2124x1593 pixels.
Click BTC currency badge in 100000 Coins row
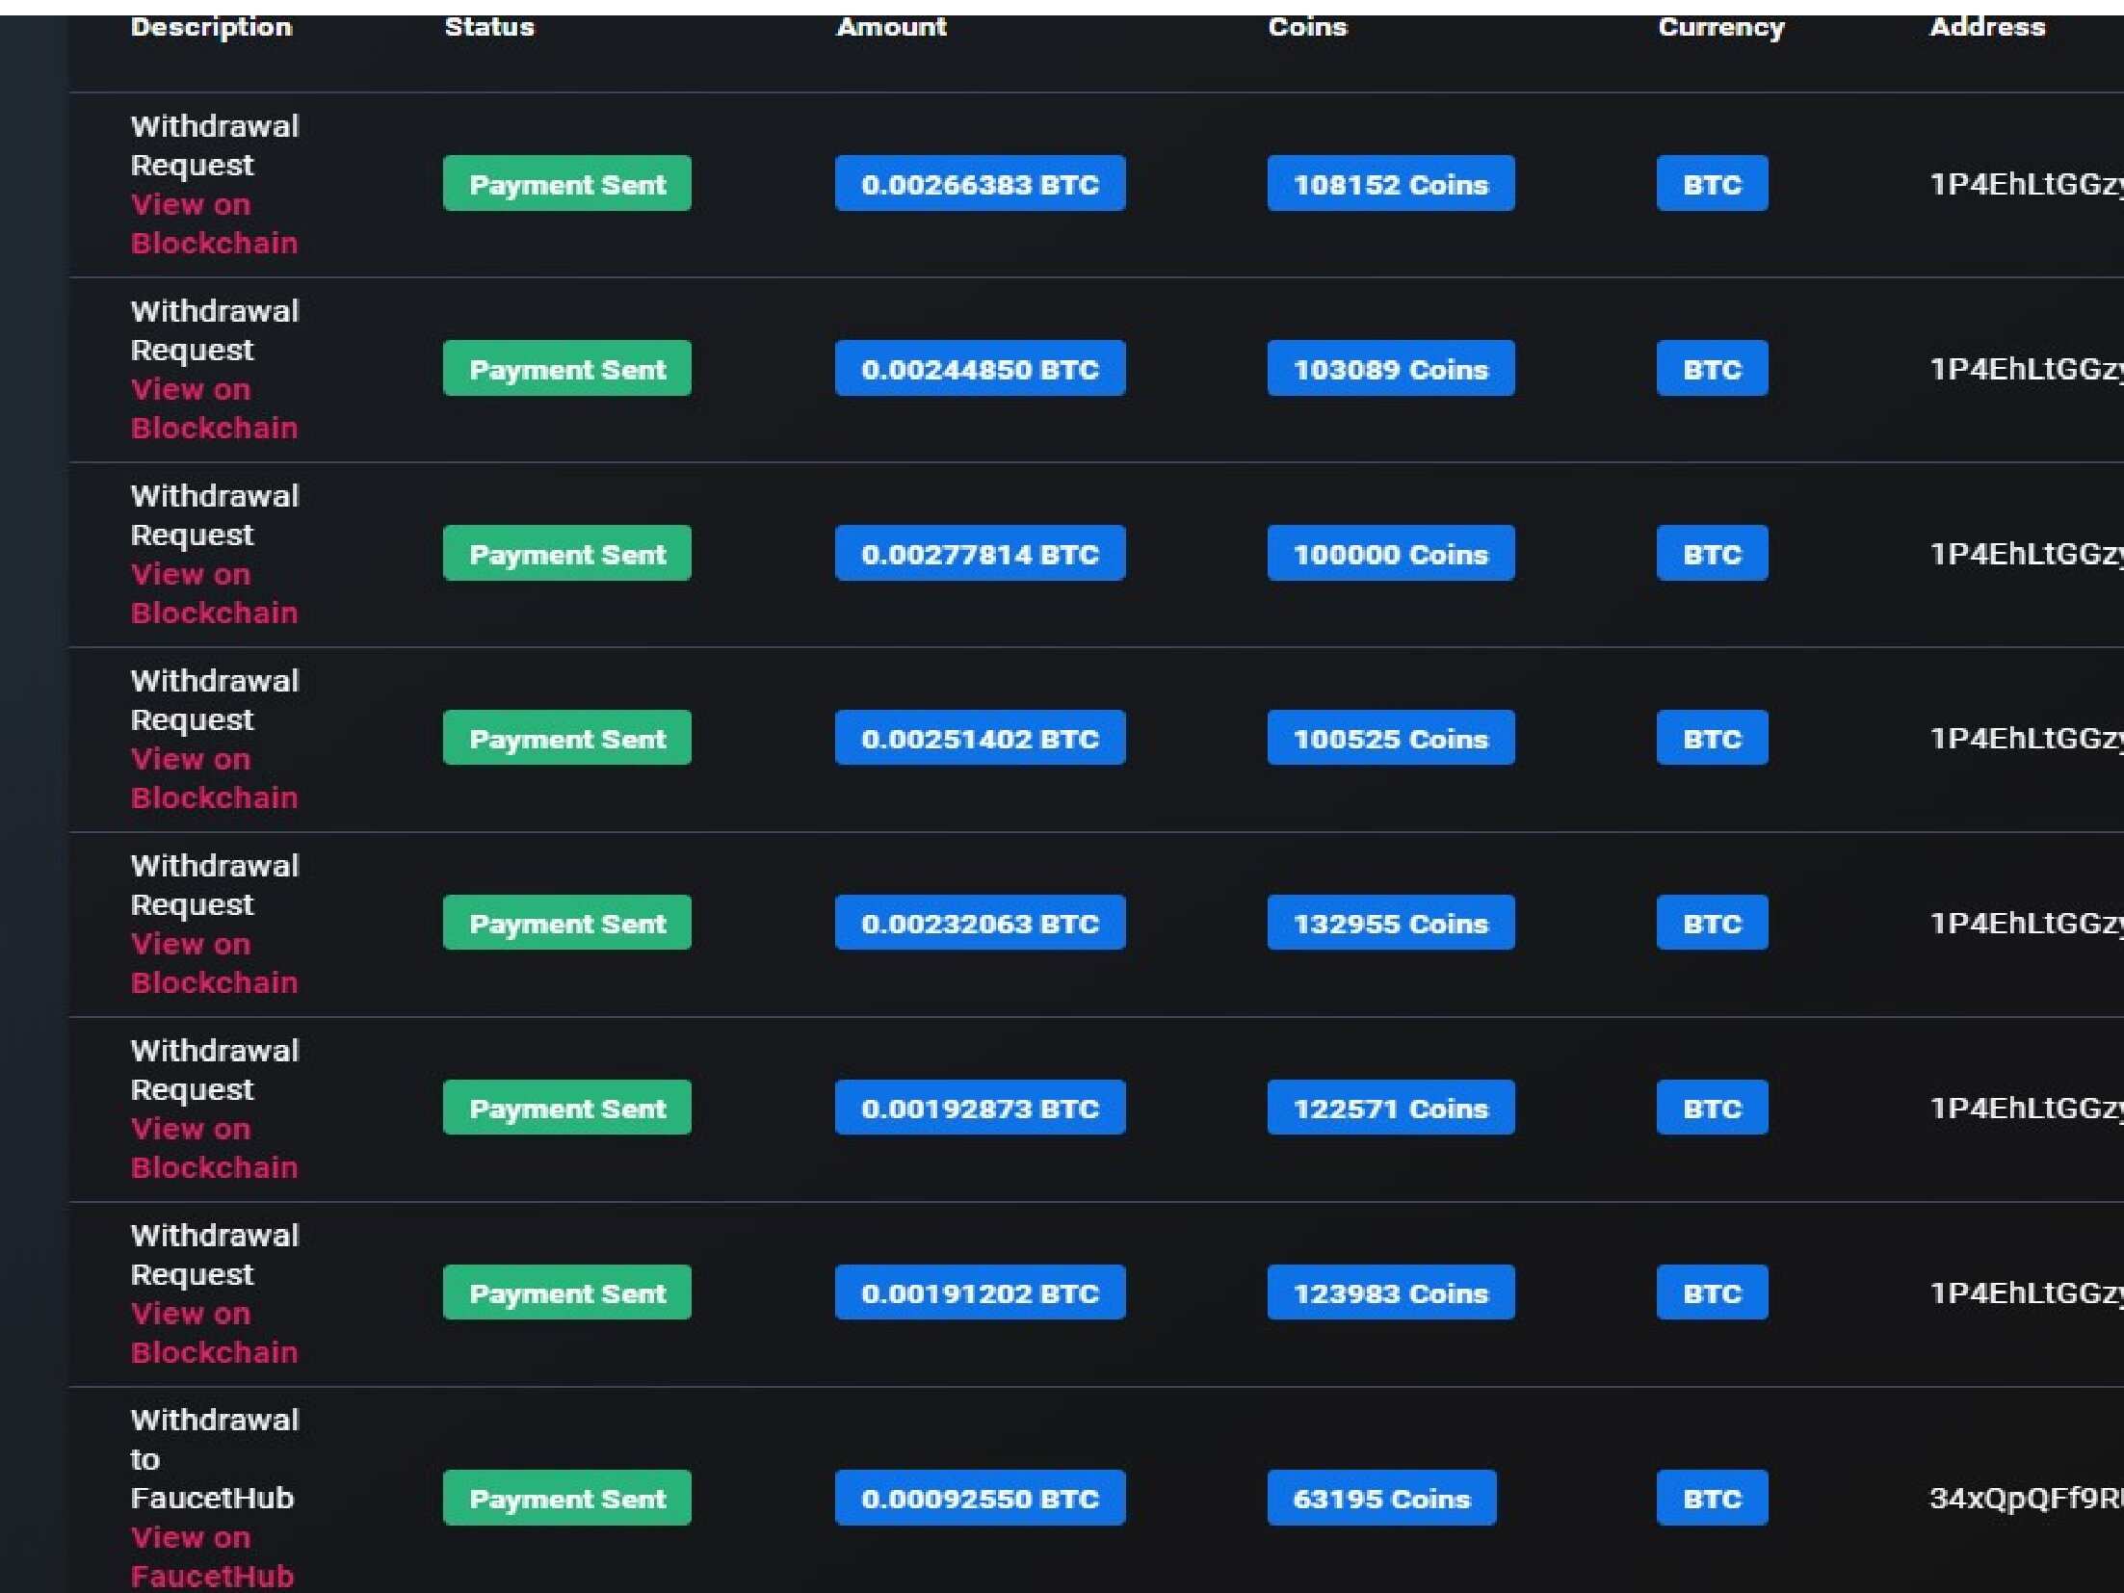point(1713,553)
